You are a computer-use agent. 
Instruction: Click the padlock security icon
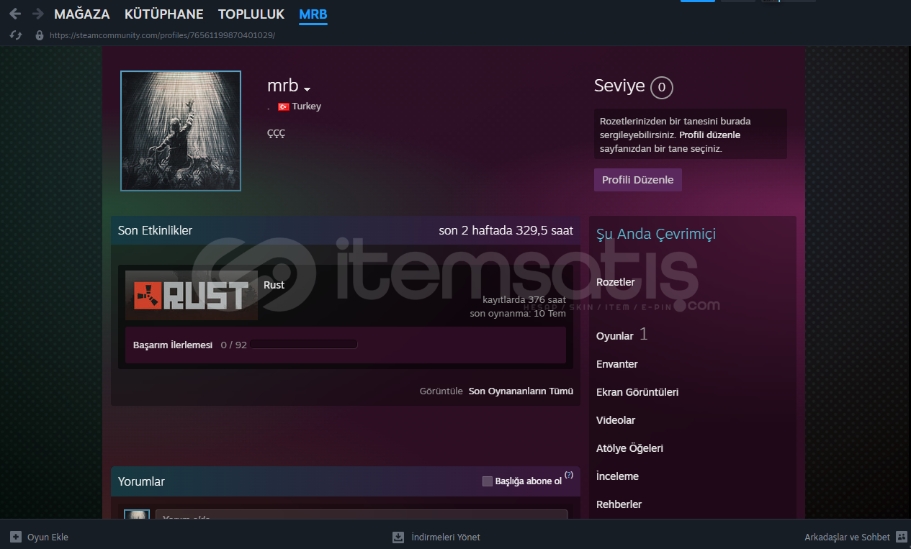(x=40, y=35)
